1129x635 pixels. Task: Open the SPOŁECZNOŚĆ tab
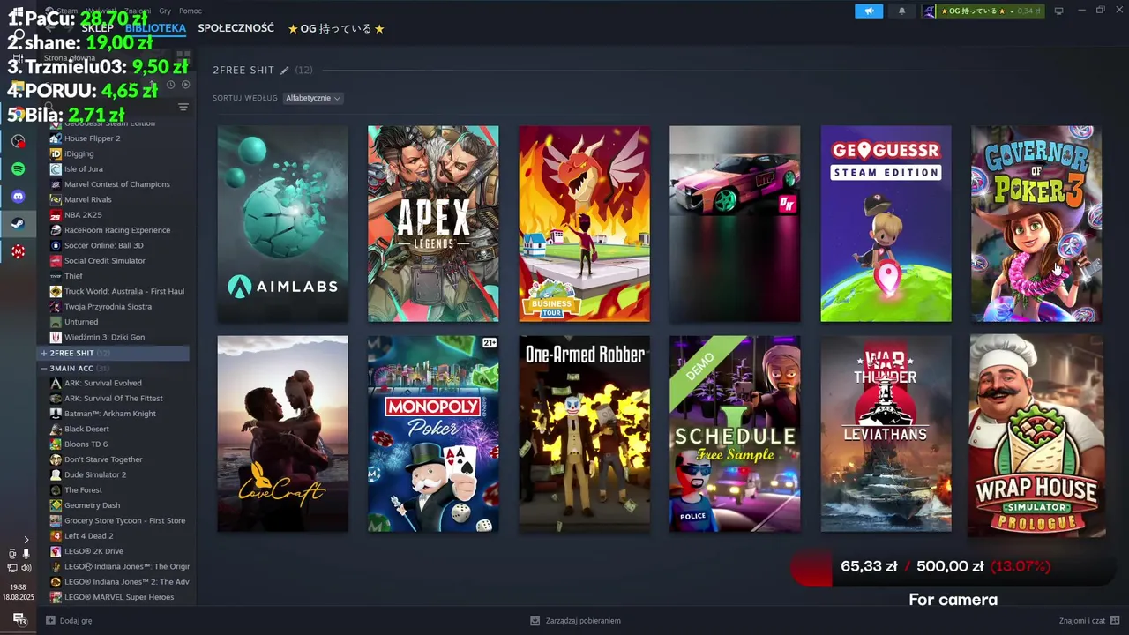click(x=236, y=28)
